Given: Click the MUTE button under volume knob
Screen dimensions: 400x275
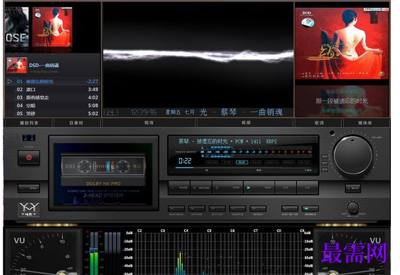Looking at the screenshot, I should pyautogui.click(x=353, y=188).
